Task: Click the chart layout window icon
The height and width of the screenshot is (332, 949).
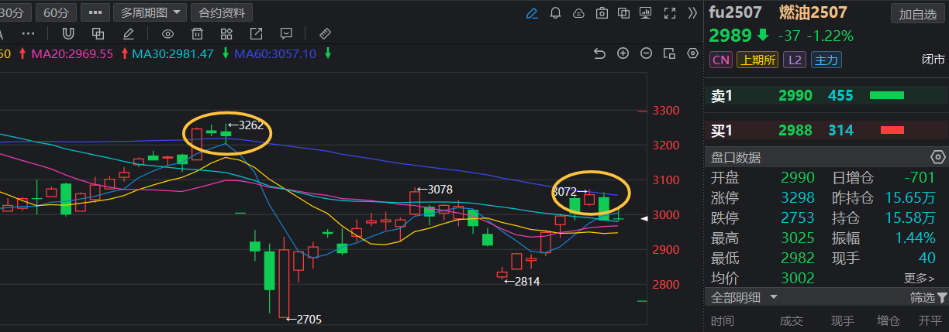Action: tap(669, 53)
